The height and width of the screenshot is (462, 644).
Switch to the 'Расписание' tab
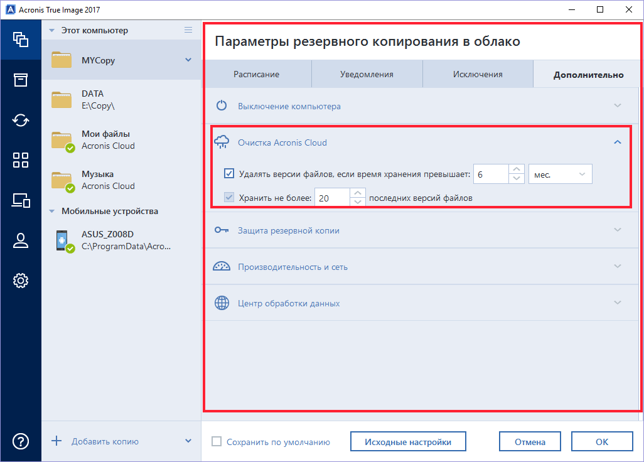tap(257, 74)
